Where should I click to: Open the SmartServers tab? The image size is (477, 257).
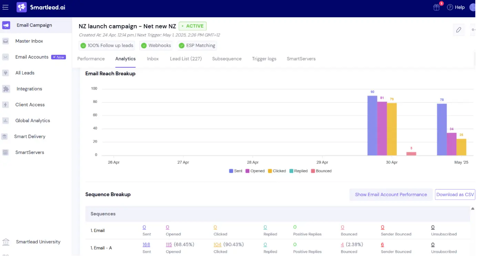[301, 59]
